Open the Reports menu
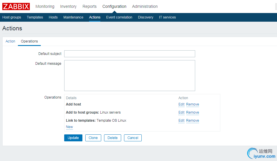 90,7
